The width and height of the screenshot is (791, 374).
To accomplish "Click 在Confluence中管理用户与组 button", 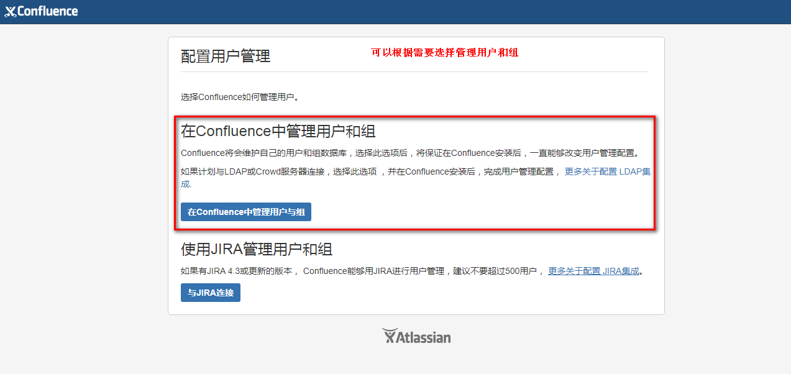I will pyautogui.click(x=246, y=212).
